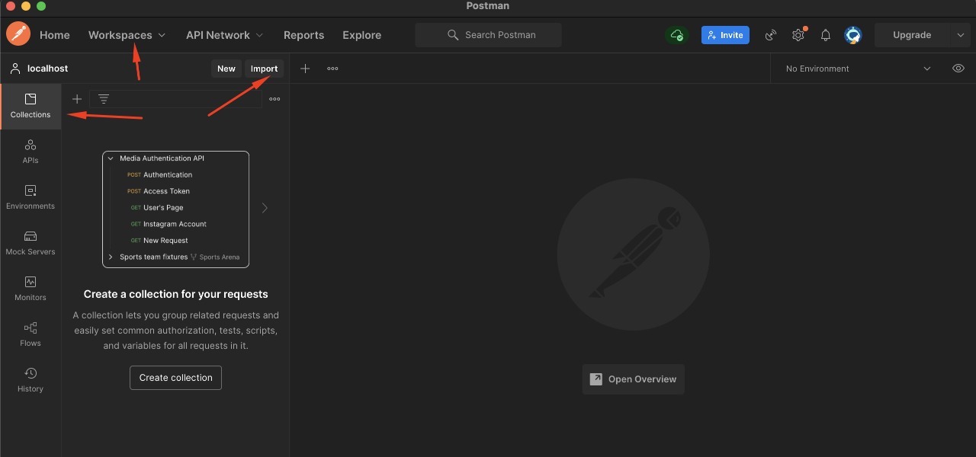Image resolution: width=976 pixels, height=457 pixels.
Task: Expand the Upgrade options arrow
Action: coord(961,35)
